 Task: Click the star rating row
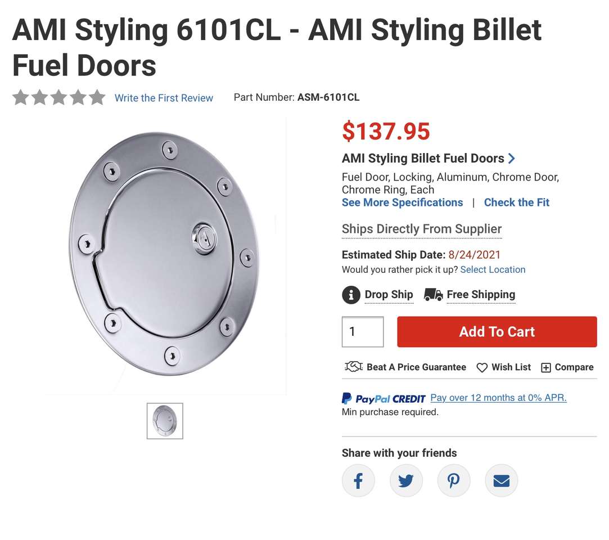[x=59, y=97]
